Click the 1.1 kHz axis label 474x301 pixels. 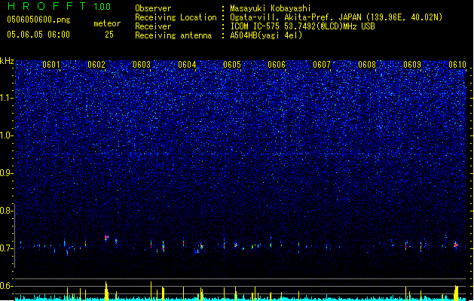pos(7,98)
